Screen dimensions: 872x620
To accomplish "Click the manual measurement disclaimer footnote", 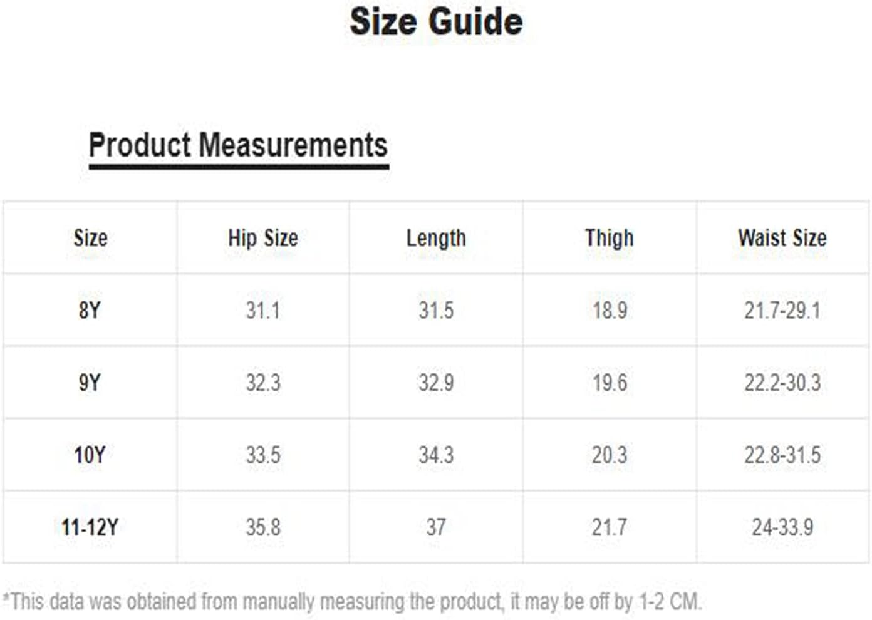I will point(352,602).
